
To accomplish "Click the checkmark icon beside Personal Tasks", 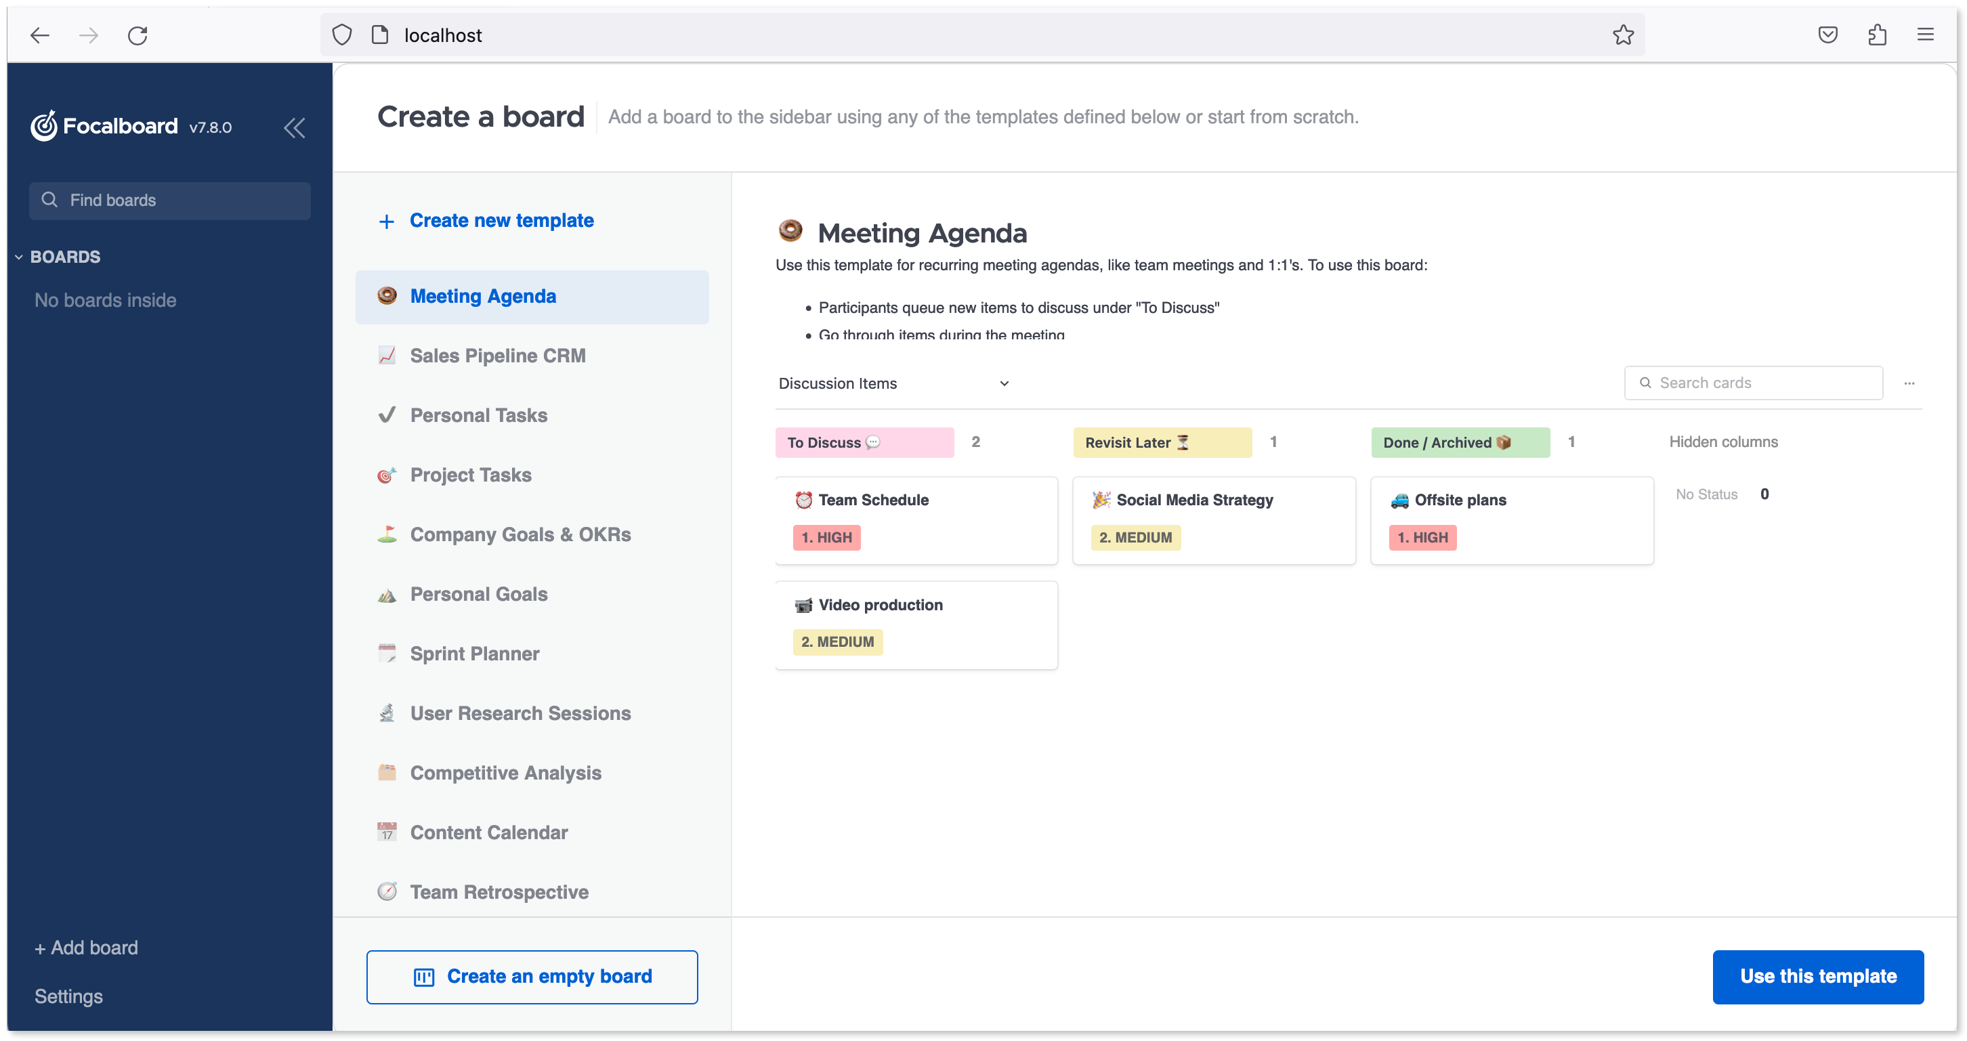I will click(x=387, y=415).
